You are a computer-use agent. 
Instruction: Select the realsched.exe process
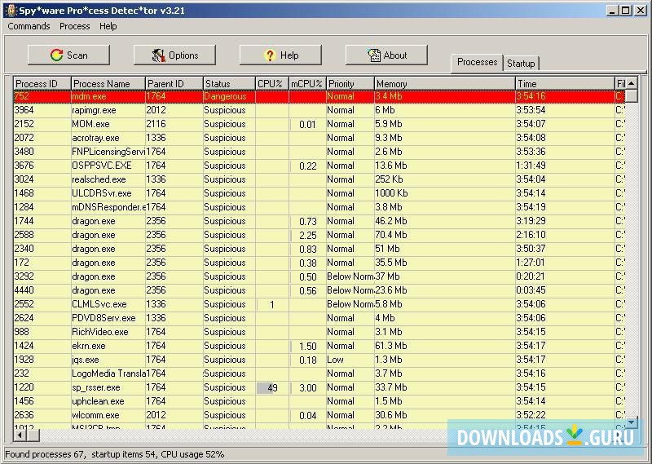pyautogui.click(x=319, y=179)
